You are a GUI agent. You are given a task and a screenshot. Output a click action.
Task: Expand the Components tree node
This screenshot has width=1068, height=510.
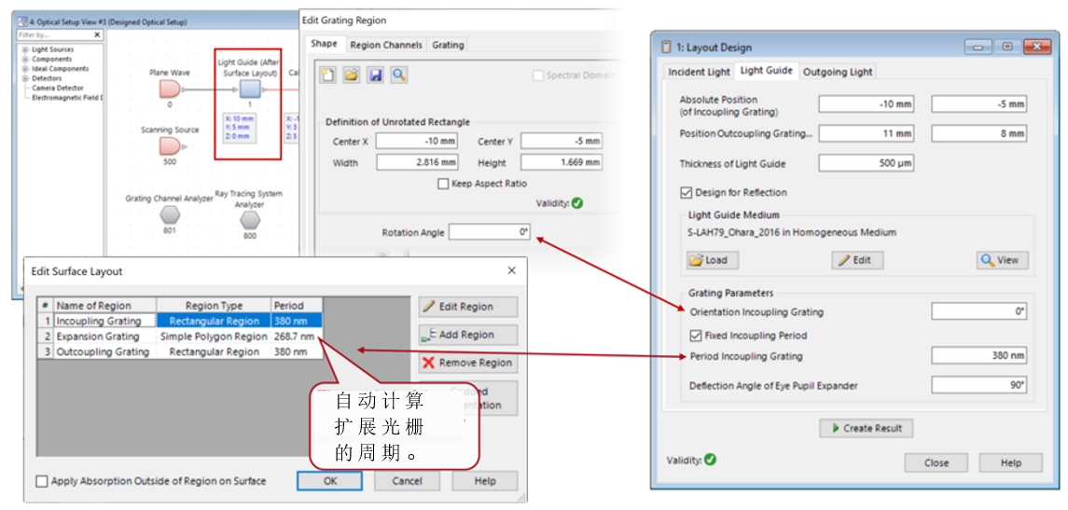25,60
